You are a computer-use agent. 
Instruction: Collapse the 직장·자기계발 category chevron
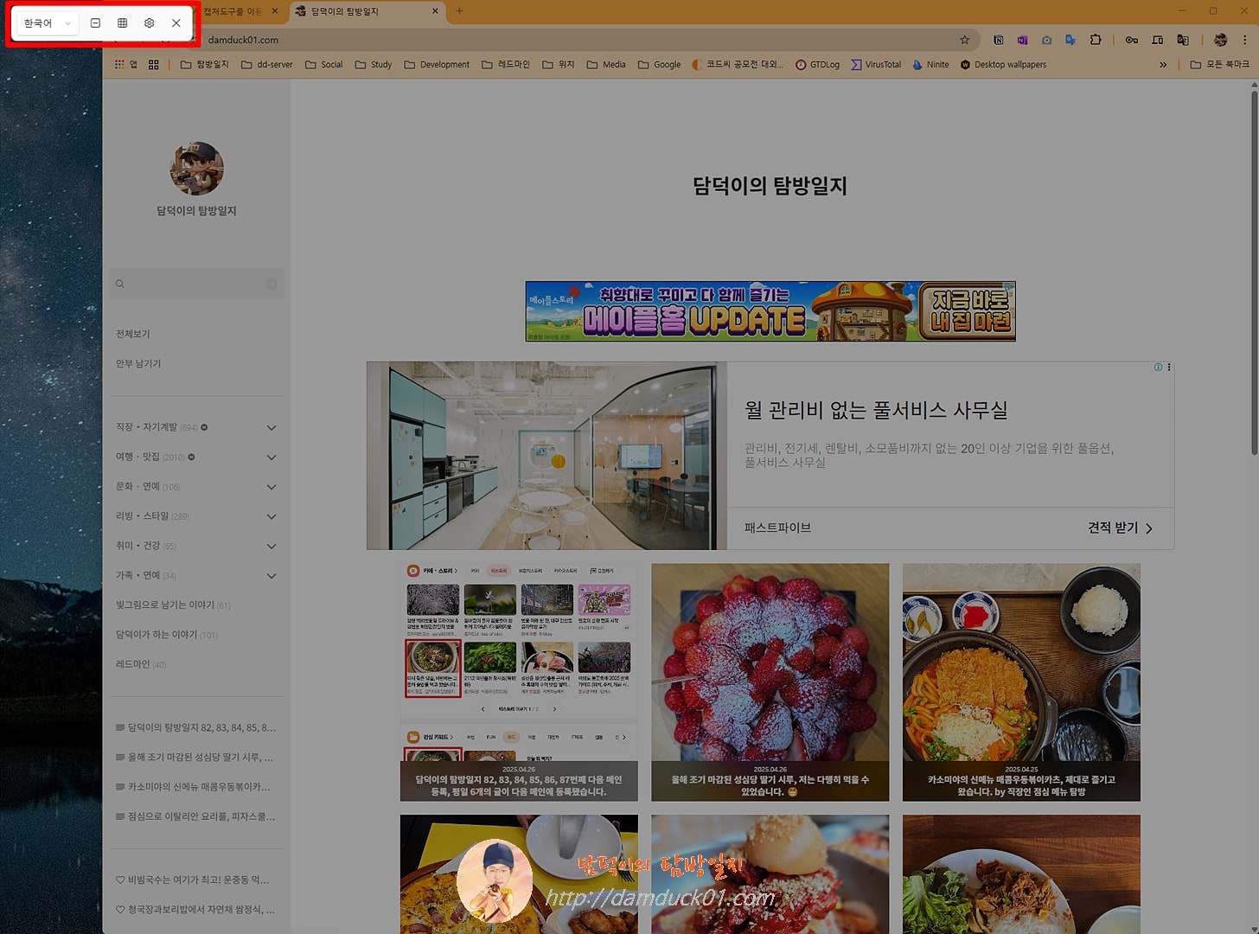click(271, 427)
